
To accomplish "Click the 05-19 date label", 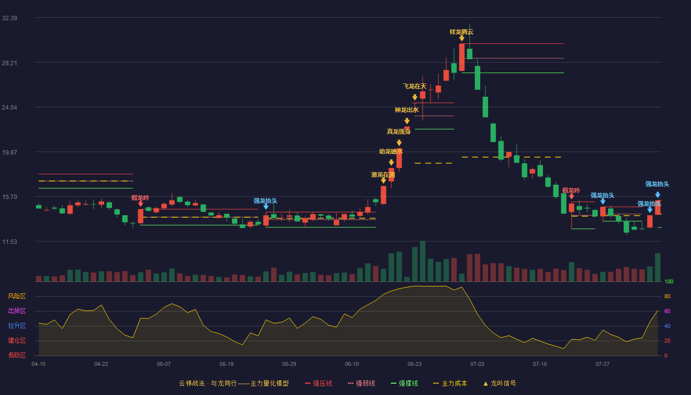I will (227, 364).
